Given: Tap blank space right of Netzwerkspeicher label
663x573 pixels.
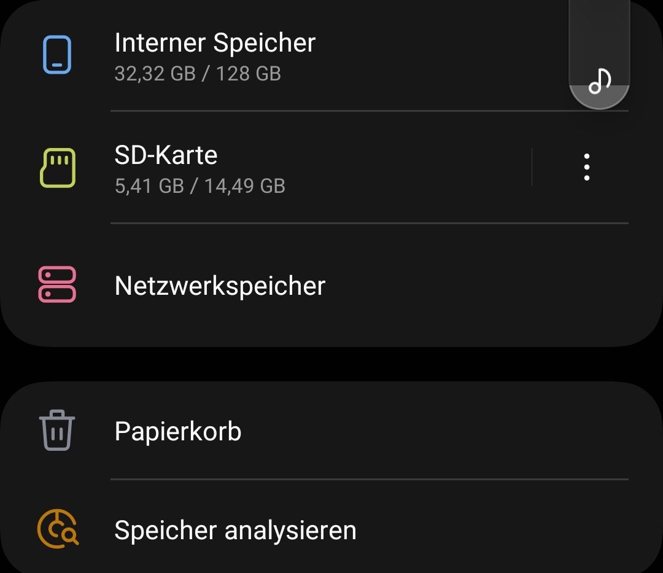Looking at the screenshot, I should pos(479,286).
